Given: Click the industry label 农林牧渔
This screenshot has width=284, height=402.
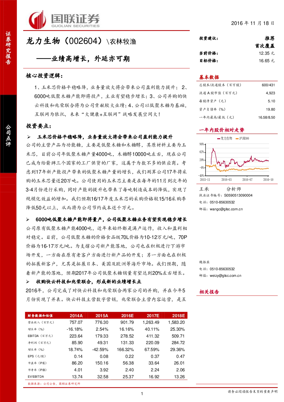Looking at the screenshot, I should click(x=123, y=42).
